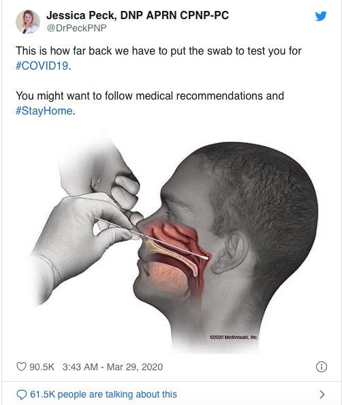This screenshot has width=342, height=405.
Task: Open the tweet info circle icon
Action: pyautogui.click(x=322, y=367)
